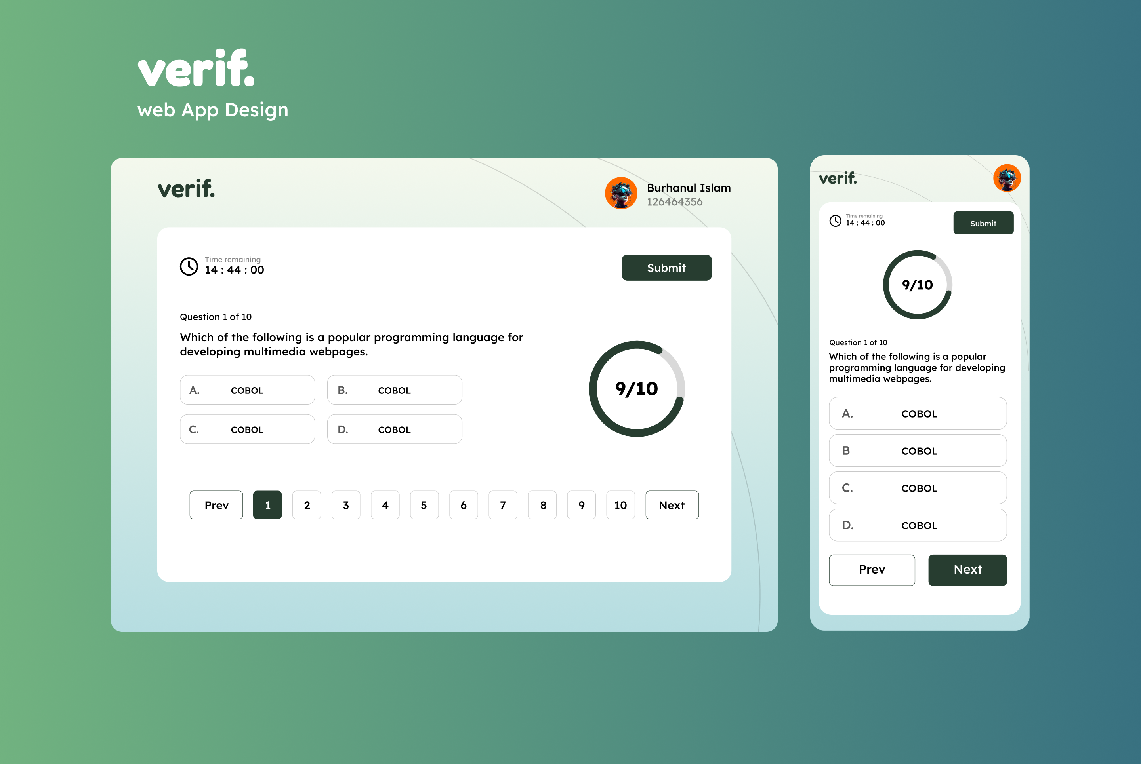Go to question page 5

click(x=424, y=505)
